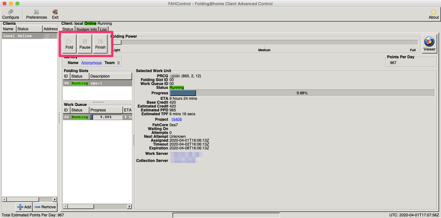Screen dimensions: 441x218
Task: Click the Expiration value 2020-04-08T16:06:13Z
Action: [189, 148]
